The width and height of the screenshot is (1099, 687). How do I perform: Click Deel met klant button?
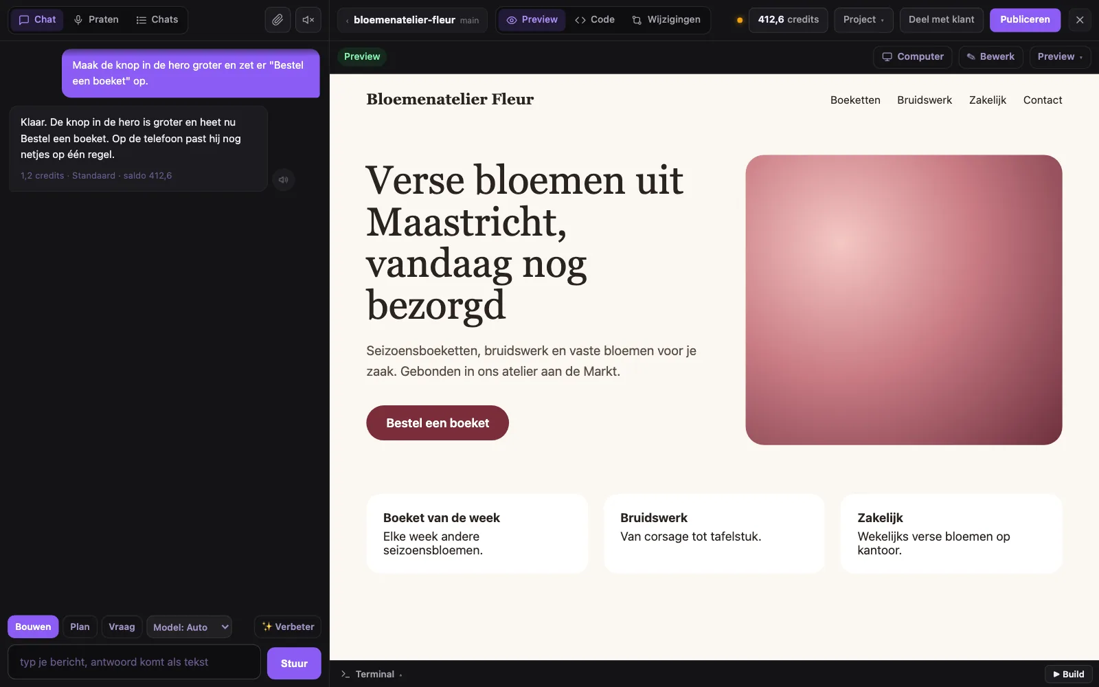(x=941, y=20)
